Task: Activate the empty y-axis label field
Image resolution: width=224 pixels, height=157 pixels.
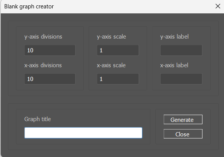Action: [181, 50]
